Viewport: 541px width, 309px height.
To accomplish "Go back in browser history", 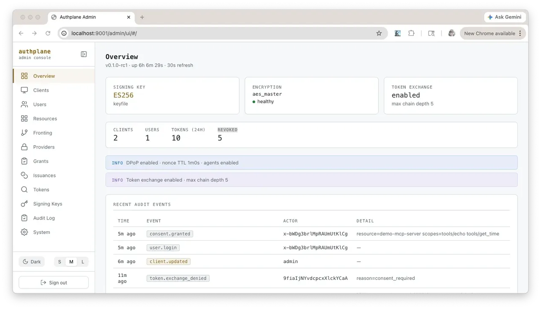I will pyautogui.click(x=21, y=33).
